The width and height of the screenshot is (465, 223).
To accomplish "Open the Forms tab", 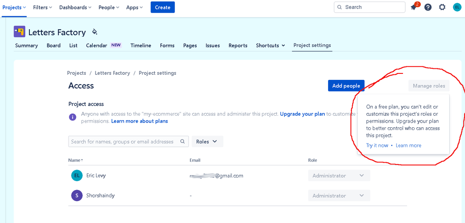I will [x=167, y=46].
